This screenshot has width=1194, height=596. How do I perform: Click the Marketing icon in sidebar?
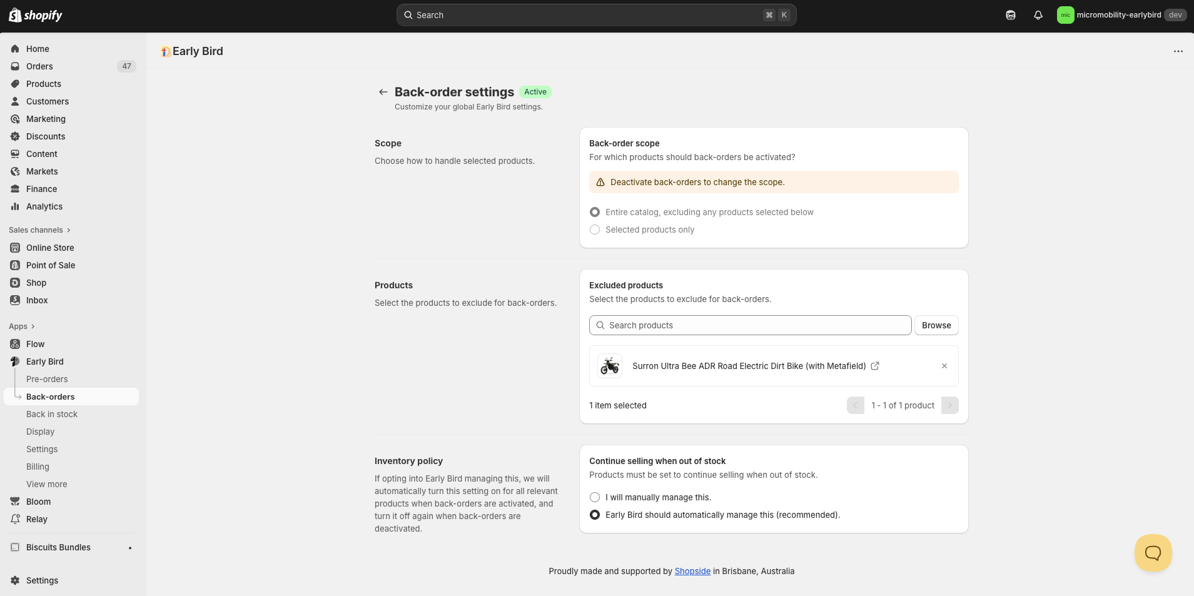coord(15,119)
